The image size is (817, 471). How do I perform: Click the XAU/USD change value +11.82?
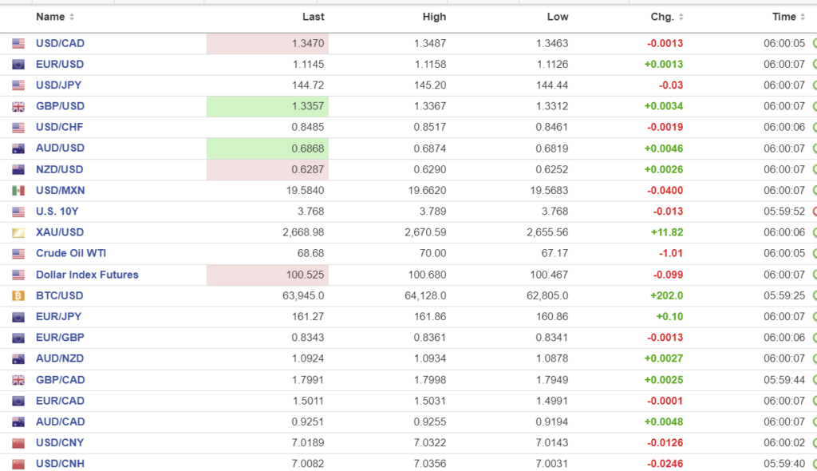666,232
